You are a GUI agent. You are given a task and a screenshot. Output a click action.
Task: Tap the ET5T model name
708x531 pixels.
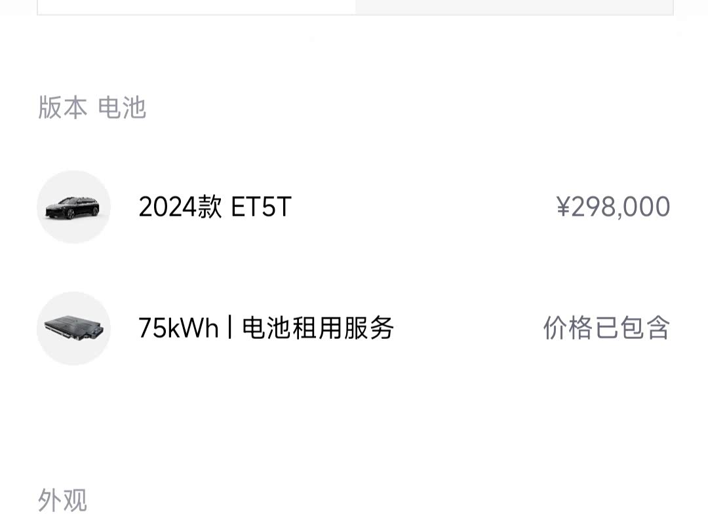pos(261,206)
